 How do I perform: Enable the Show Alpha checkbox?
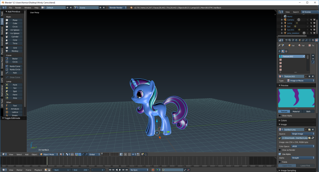tap(280, 115)
